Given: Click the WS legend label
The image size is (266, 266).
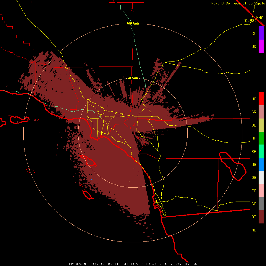Looking at the screenshot, I should click(x=254, y=165).
